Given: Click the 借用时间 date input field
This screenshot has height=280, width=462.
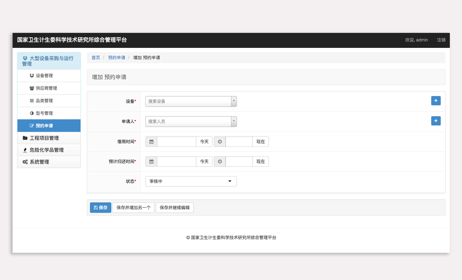Looking at the screenshot, I should 176,142.
